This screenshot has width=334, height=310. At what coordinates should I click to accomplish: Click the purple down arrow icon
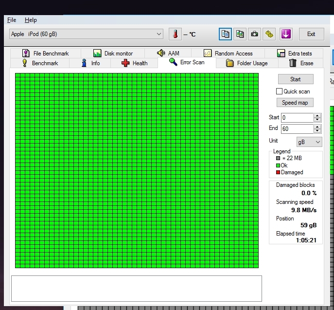(286, 34)
